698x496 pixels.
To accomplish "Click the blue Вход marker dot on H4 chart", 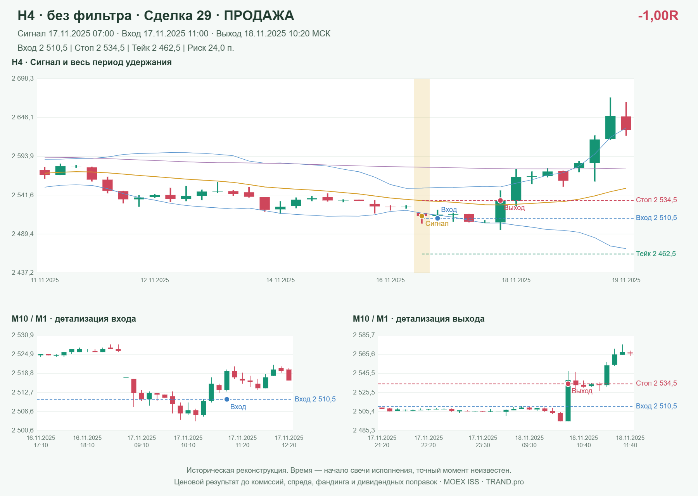I will point(437,218).
